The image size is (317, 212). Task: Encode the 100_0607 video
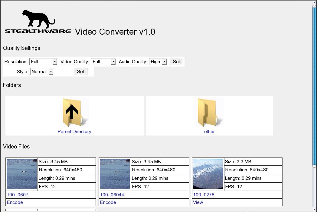point(15,202)
